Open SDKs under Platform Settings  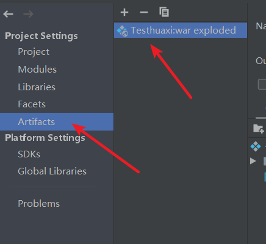pyautogui.click(x=29, y=154)
